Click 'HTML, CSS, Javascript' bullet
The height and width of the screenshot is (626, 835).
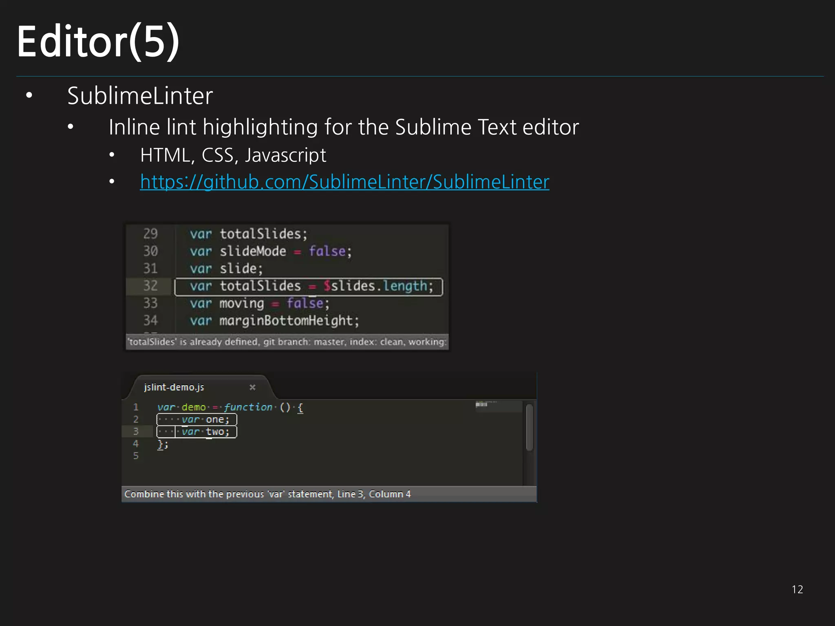tap(233, 155)
